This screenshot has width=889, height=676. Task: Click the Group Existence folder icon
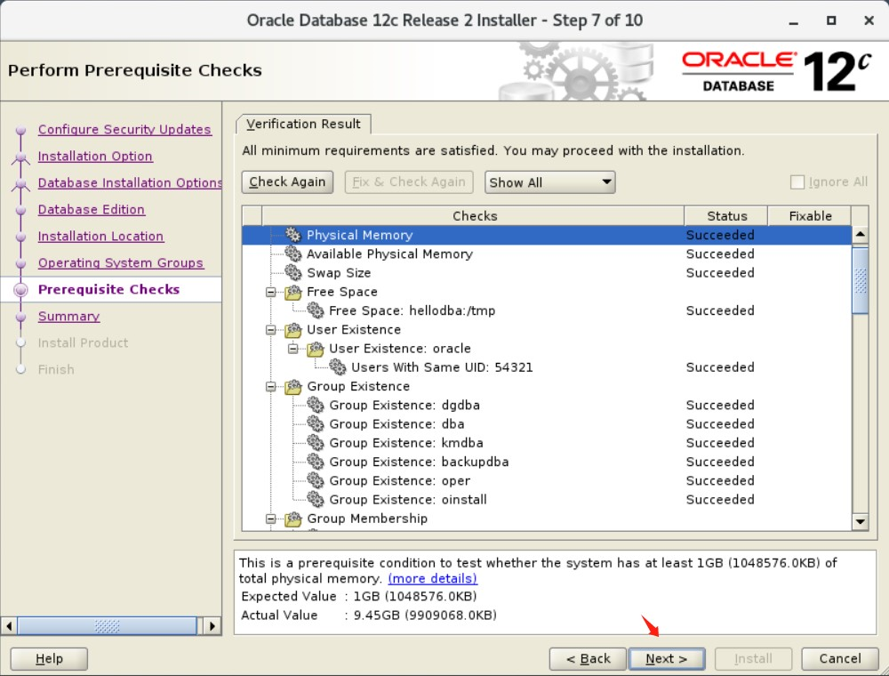(x=293, y=386)
